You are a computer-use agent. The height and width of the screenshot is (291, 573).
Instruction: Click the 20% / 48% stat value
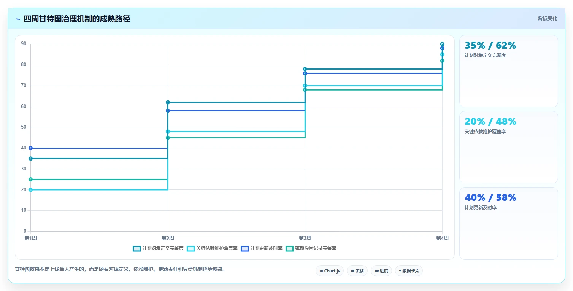click(x=490, y=122)
